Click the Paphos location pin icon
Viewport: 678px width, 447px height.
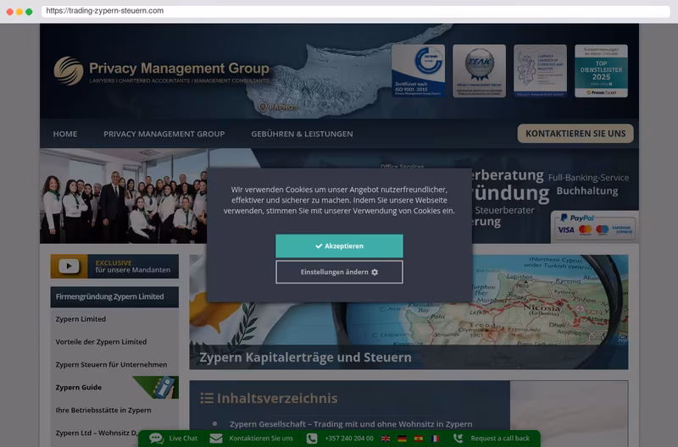click(263, 107)
